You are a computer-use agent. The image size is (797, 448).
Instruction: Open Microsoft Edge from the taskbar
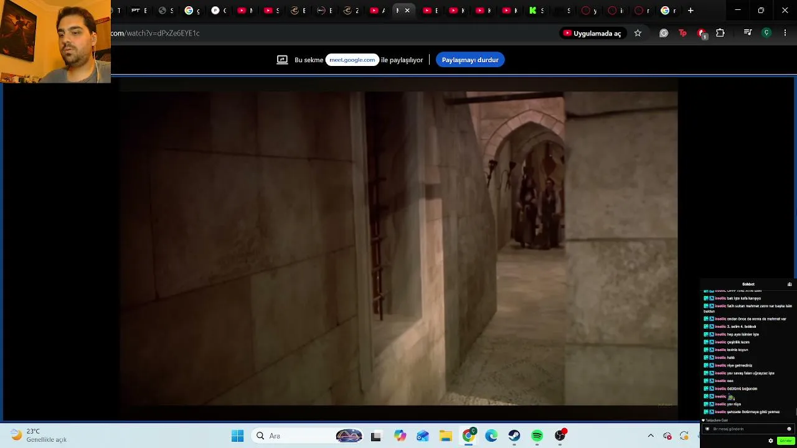coord(491,436)
